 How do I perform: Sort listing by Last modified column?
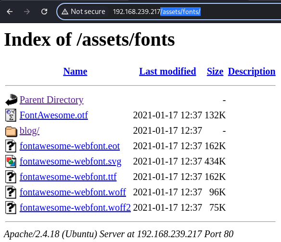[167, 71]
